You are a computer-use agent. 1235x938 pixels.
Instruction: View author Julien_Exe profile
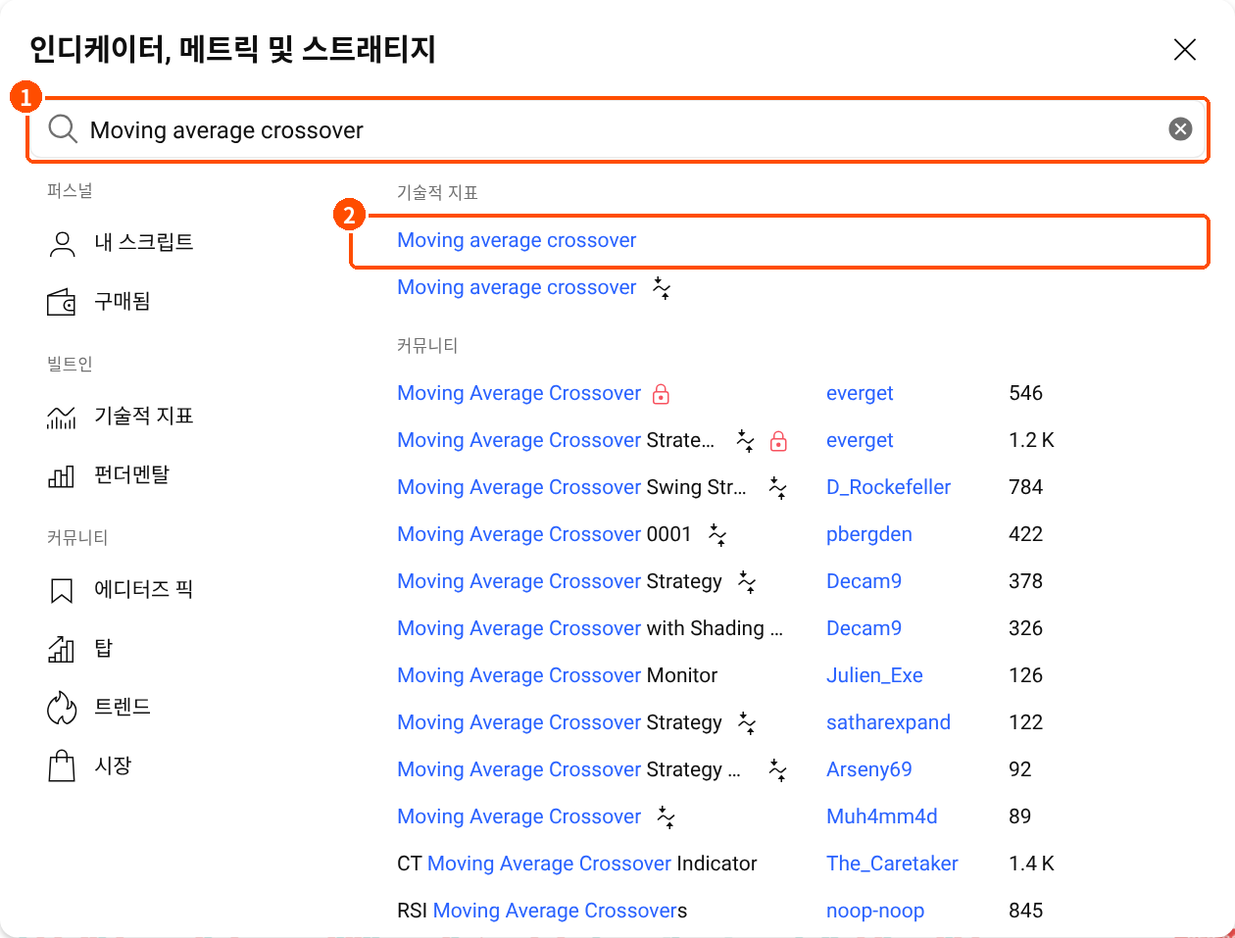pyautogui.click(x=874, y=675)
